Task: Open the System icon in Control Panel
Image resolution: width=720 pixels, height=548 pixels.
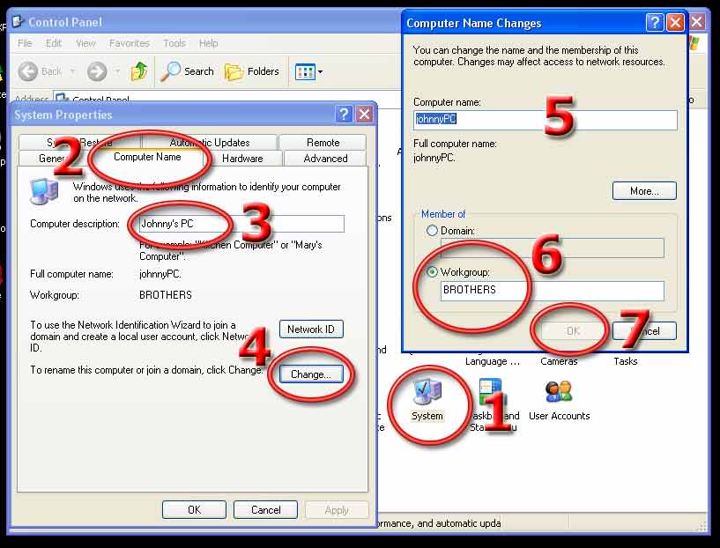Action: [427, 399]
